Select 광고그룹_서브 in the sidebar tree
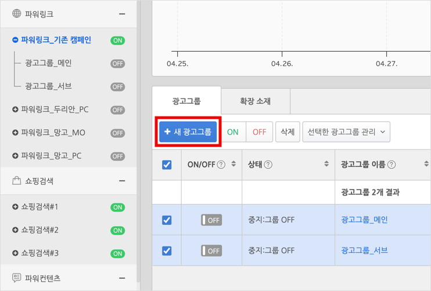This screenshot has height=291, width=431. [48, 86]
